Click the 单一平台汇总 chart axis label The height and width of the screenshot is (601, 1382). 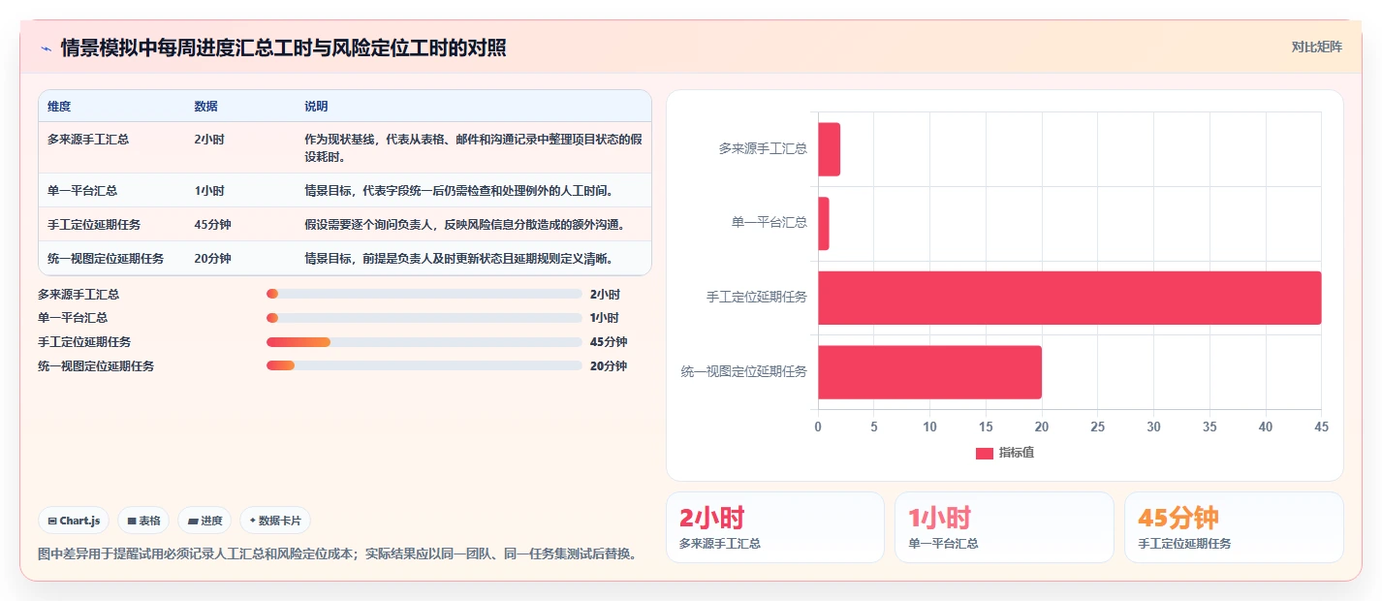click(x=770, y=223)
